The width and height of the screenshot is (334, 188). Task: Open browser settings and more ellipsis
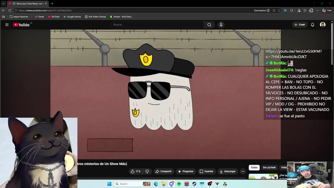click(317, 10)
